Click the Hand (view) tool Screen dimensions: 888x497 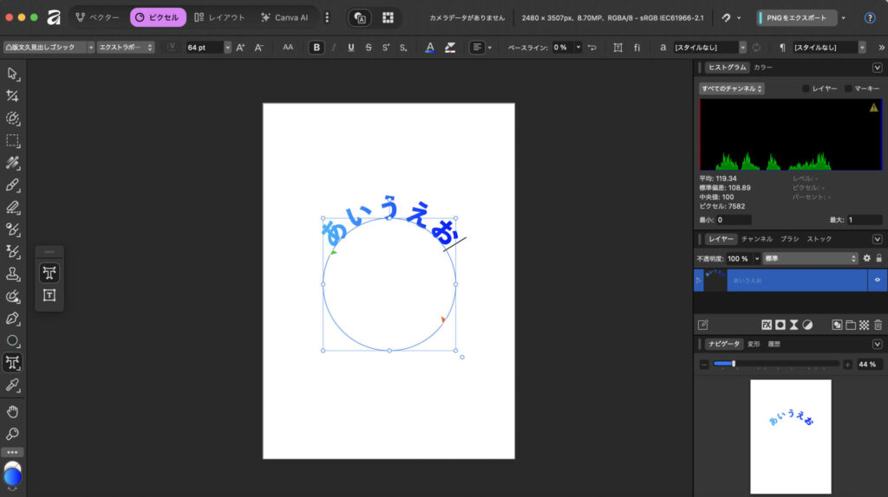(x=13, y=410)
